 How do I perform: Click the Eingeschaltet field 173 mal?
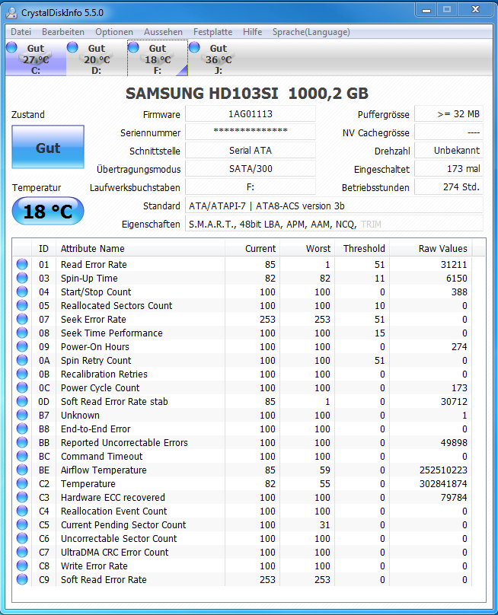pyautogui.click(x=449, y=169)
